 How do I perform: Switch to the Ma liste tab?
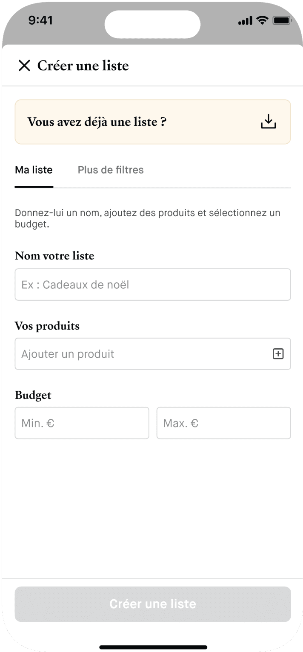coord(34,170)
